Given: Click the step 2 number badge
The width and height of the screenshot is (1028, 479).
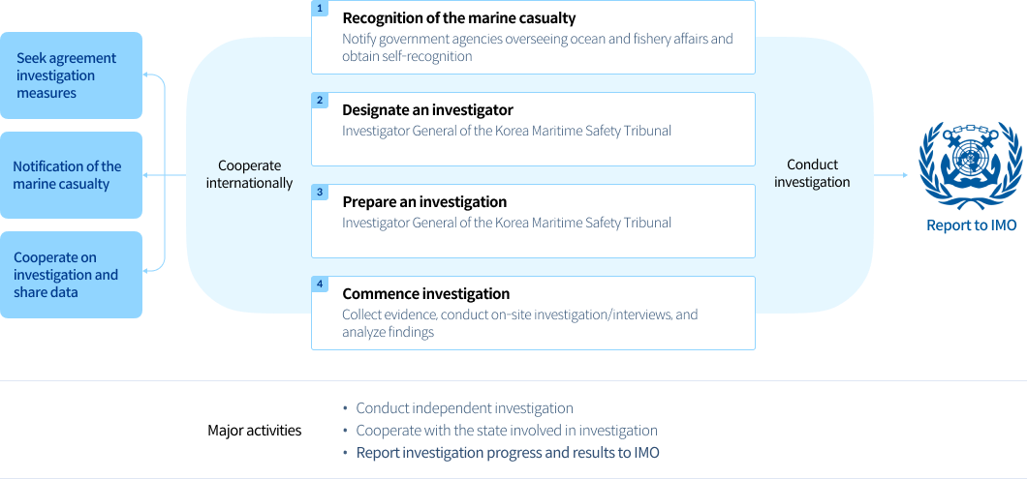Looking at the screenshot, I should pyautogui.click(x=320, y=100).
